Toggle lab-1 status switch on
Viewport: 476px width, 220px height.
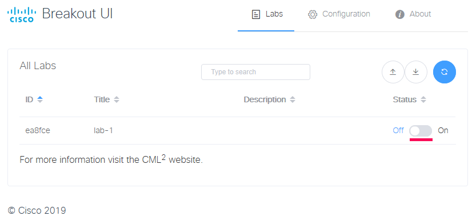click(x=421, y=131)
